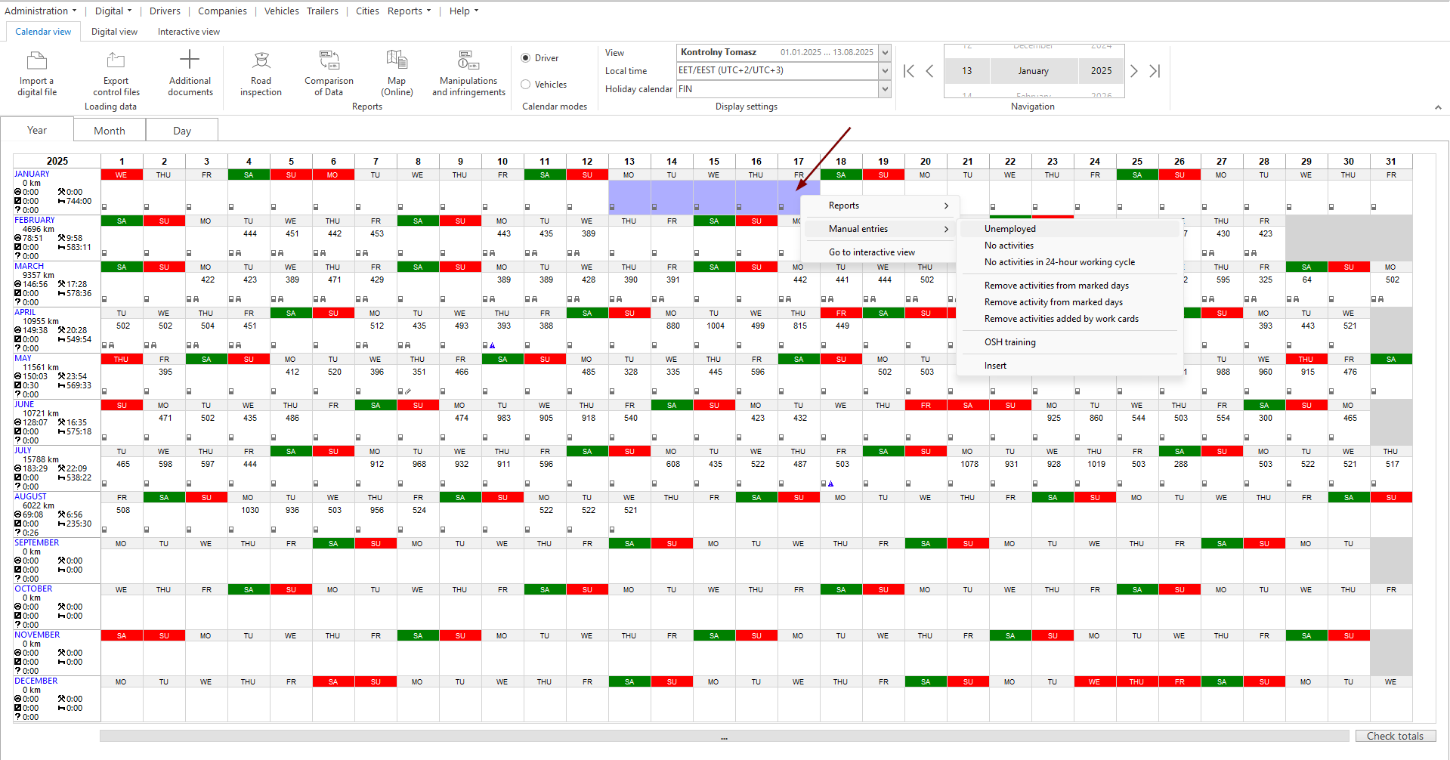Click the 1019 value in July

point(1096,465)
